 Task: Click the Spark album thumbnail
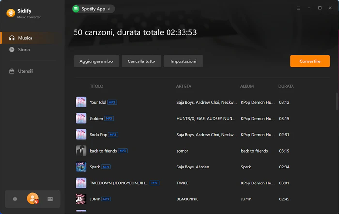(x=81, y=167)
